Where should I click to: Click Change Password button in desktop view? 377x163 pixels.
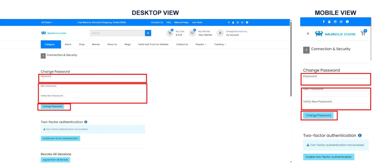pyautogui.click(x=52, y=106)
